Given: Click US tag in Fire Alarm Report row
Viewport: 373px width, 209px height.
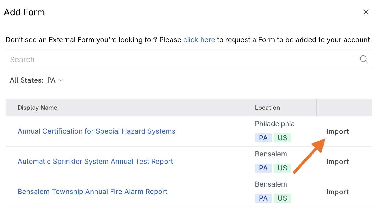Looking at the screenshot, I should 282,198.
